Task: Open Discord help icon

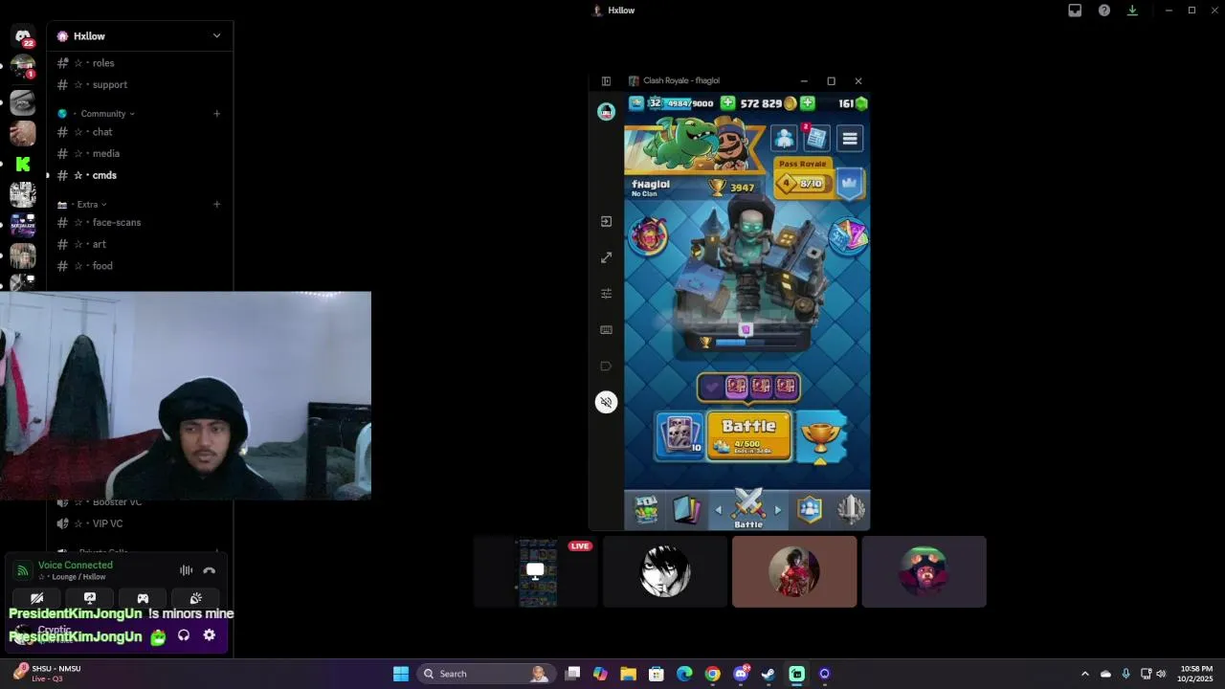Action: [x=1104, y=11]
